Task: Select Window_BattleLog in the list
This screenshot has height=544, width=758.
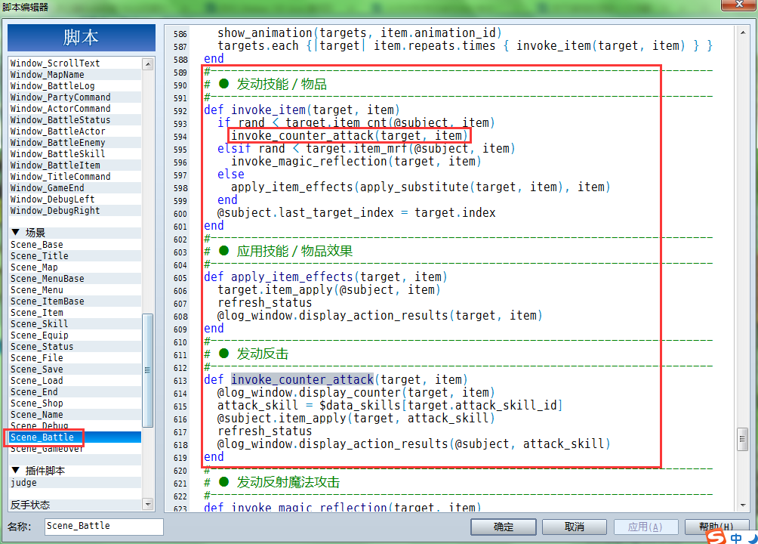Action: click(75, 86)
